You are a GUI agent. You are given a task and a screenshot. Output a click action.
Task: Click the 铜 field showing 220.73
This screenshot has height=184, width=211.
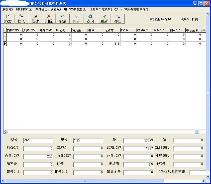(x=138, y=141)
